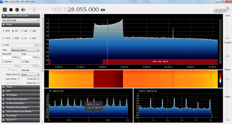Select the NFM radio mode
Viewport: 232px width, 124px height.
click(4, 31)
